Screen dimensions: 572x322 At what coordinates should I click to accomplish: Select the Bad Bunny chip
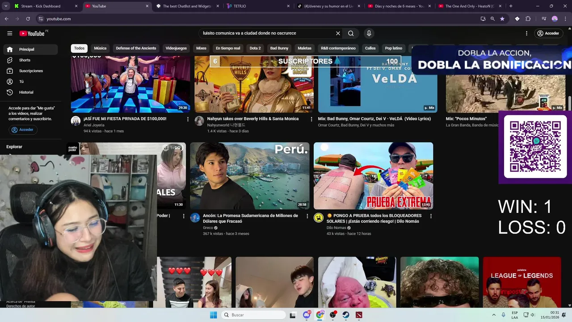point(279,48)
